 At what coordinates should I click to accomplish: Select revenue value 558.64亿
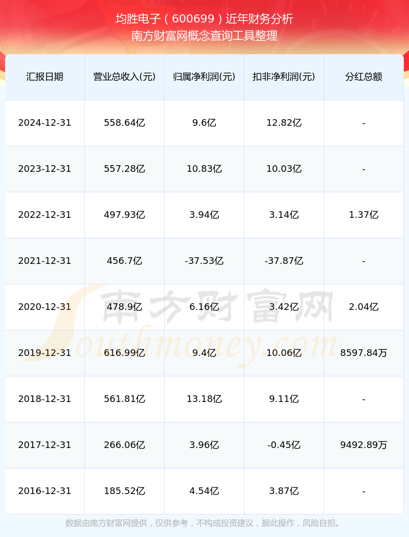pyautogui.click(x=125, y=123)
